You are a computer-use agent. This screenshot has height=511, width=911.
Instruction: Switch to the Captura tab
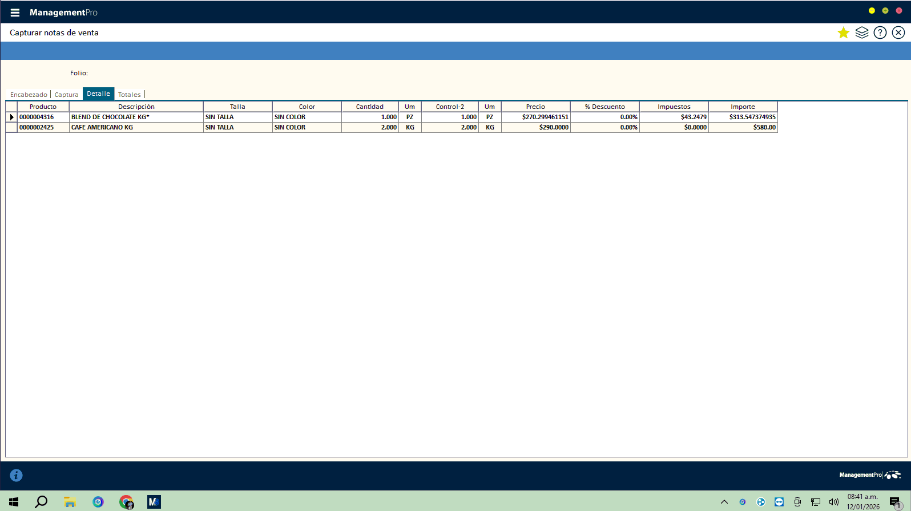66,95
